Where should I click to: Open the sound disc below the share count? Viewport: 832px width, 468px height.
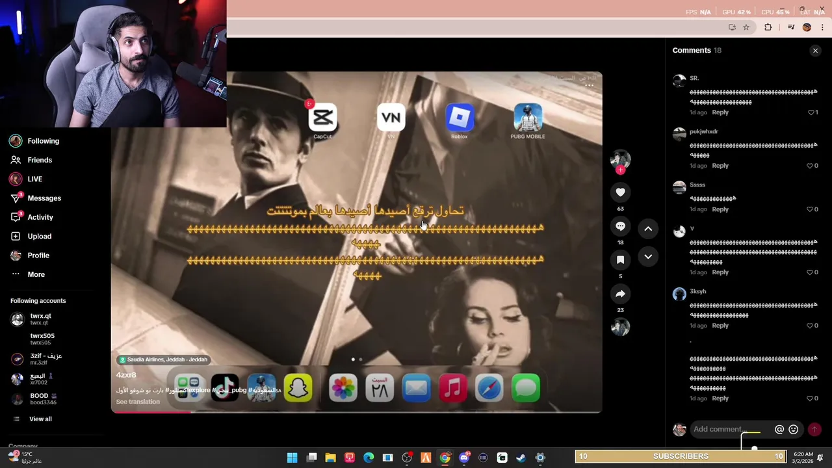click(620, 327)
